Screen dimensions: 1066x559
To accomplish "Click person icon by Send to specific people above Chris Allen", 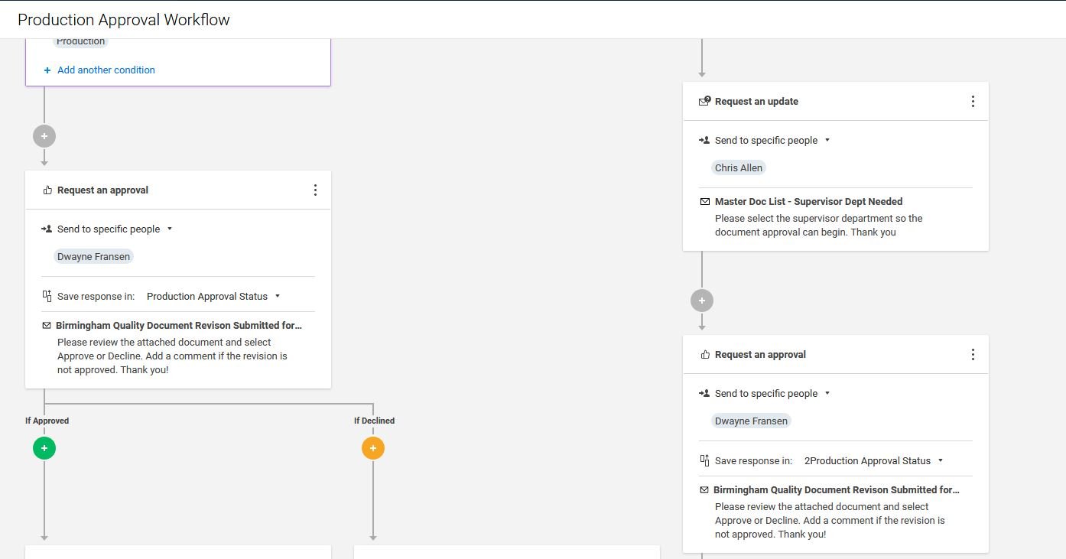I will (704, 140).
